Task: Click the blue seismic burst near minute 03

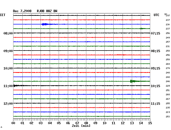Action: 45,24
